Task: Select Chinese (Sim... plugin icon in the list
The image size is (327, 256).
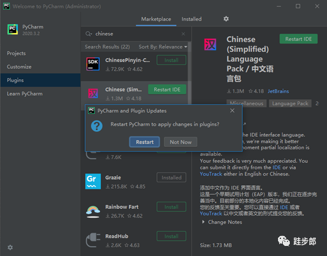Action: pos(93,93)
